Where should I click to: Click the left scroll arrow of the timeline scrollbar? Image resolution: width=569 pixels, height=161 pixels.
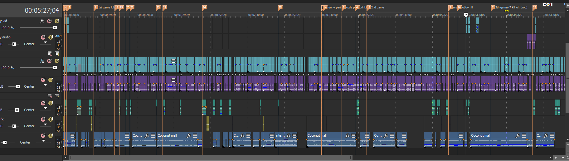(x=66, y=158)
